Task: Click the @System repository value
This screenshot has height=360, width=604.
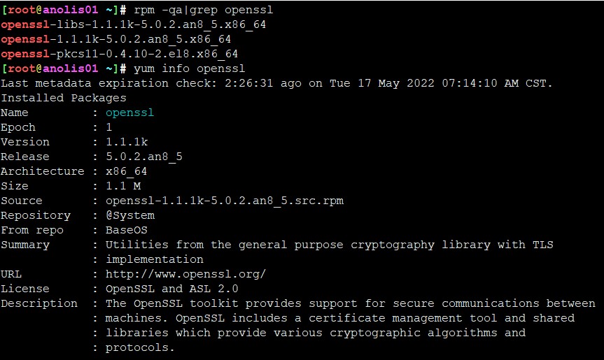Action: point(129,215)
